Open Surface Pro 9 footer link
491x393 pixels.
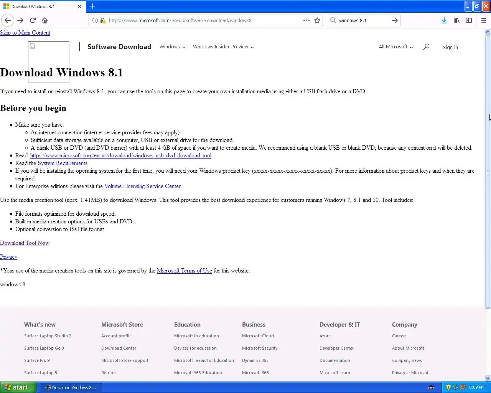[x=37, y=360]
